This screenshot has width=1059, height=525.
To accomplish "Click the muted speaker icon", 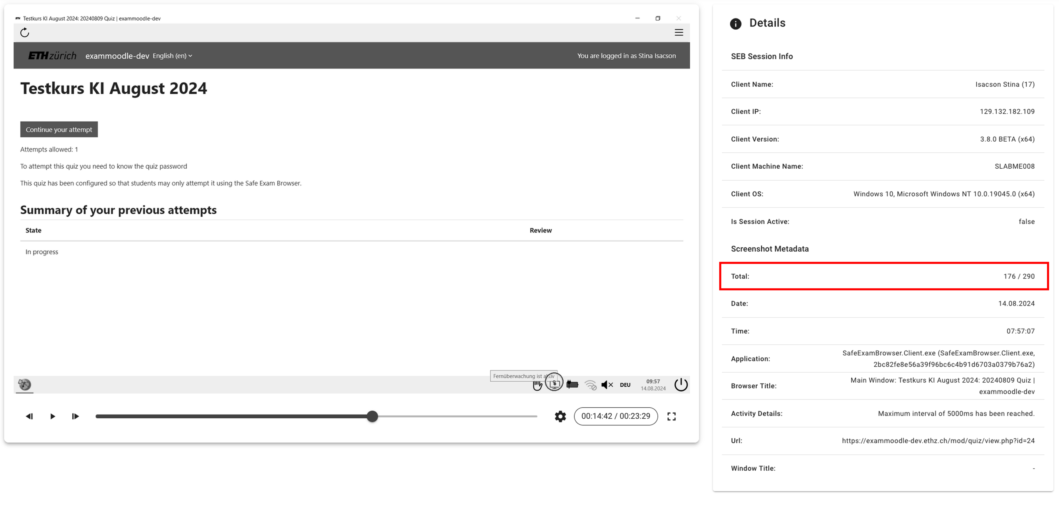I will click(x=607, y=385).
